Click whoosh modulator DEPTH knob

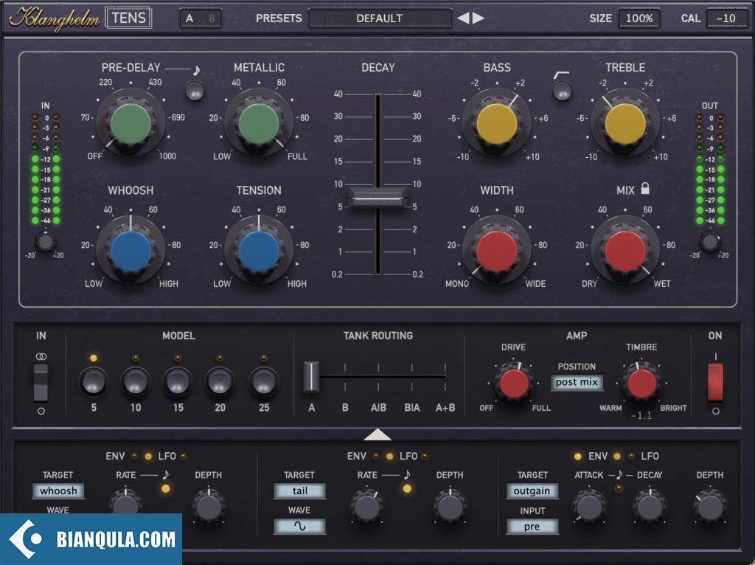(209, 506)
